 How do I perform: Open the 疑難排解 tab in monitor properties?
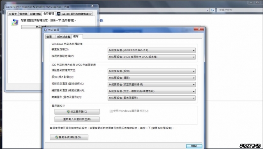(35, 14)
